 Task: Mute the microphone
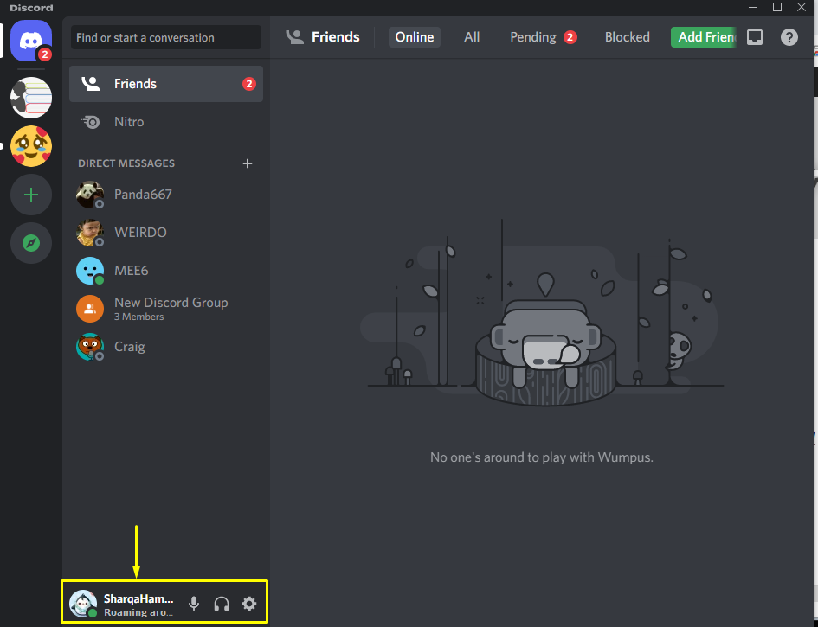(194, 604)
